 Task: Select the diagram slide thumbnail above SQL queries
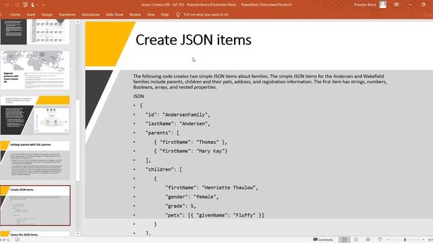click(35, 115)
